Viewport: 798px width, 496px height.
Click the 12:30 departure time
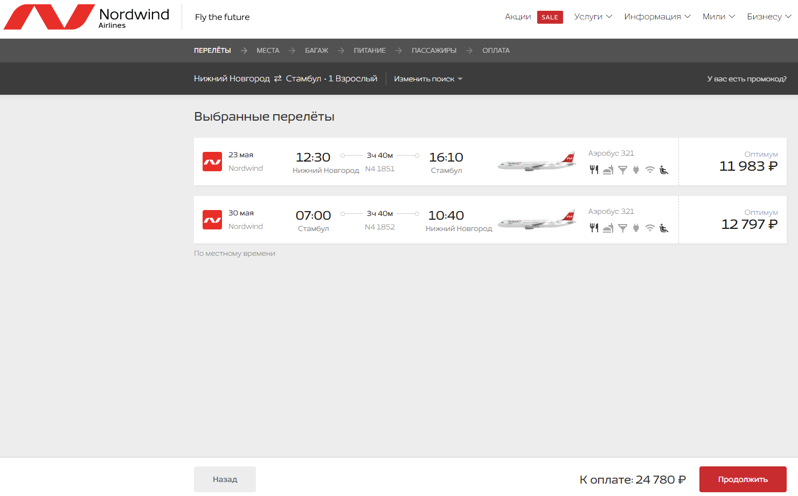pyautogui.click(x=313, y=157)
